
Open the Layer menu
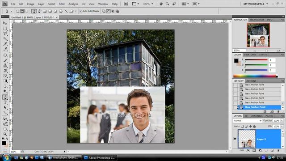pyautogui.click(x=41, y=4)
